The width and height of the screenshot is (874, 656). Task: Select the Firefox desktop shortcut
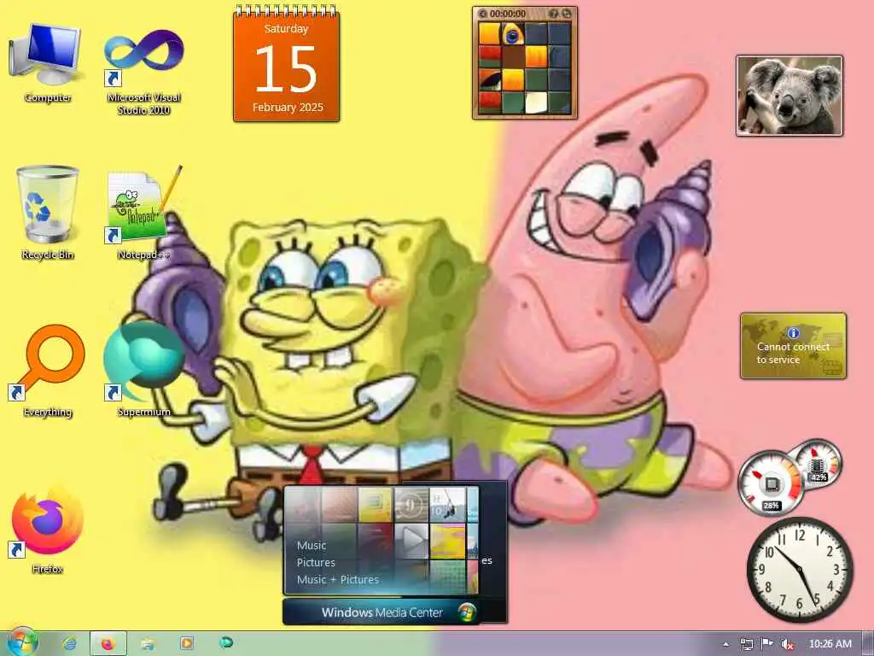pos(48,529)
